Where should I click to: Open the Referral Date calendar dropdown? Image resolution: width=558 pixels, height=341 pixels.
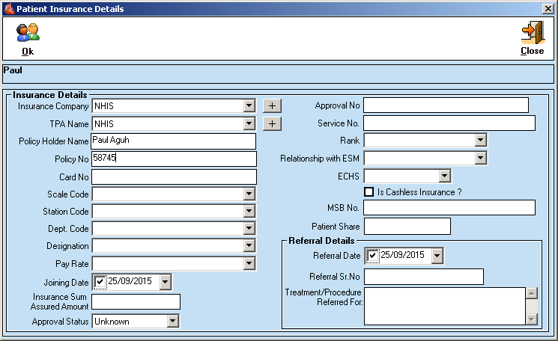coord(437,256)
